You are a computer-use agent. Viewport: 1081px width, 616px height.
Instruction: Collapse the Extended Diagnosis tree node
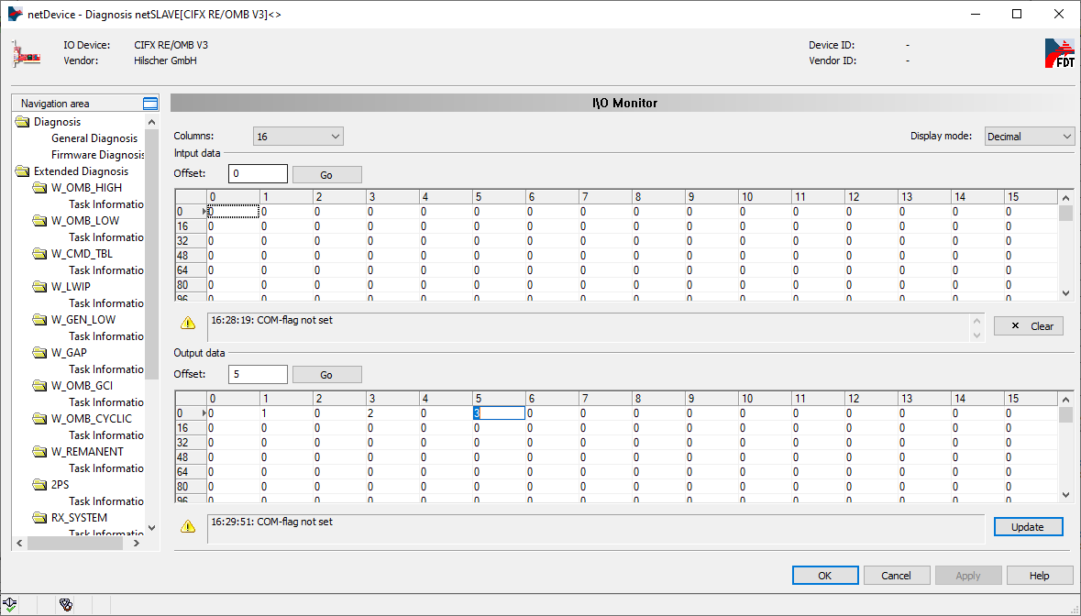(23, 171)
